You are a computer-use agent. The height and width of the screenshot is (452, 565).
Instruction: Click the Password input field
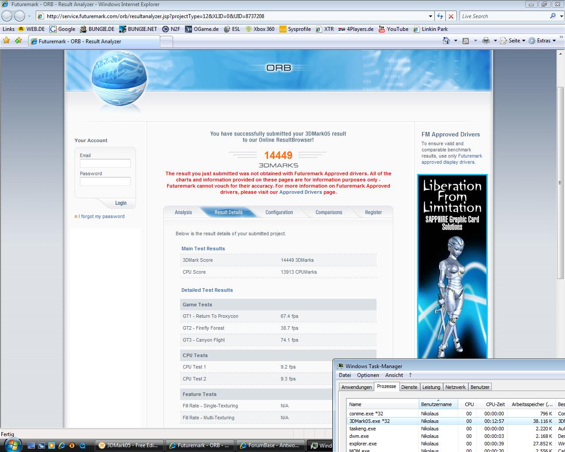105,181
